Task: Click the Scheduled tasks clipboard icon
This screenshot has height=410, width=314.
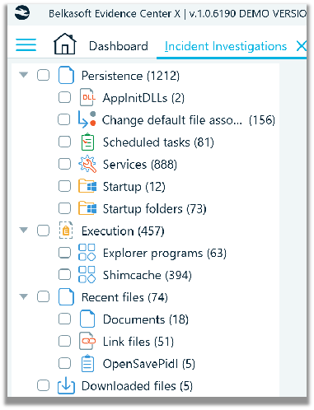Action: pos(87,142)
